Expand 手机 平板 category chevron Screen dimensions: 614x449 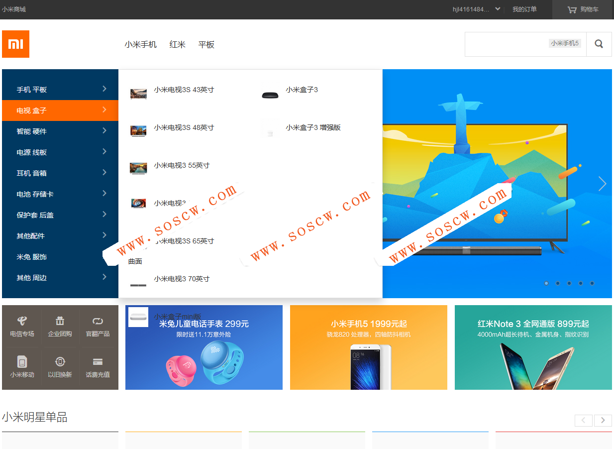tap(104, 89)
